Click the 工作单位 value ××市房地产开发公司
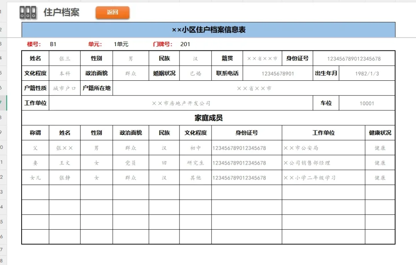 click(x=181, y=103)
